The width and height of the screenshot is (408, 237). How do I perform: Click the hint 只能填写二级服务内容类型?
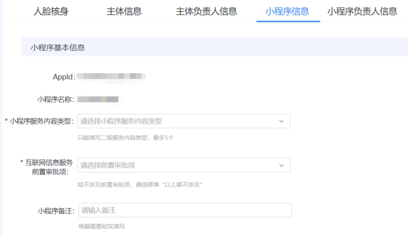(x=126, y=138)
